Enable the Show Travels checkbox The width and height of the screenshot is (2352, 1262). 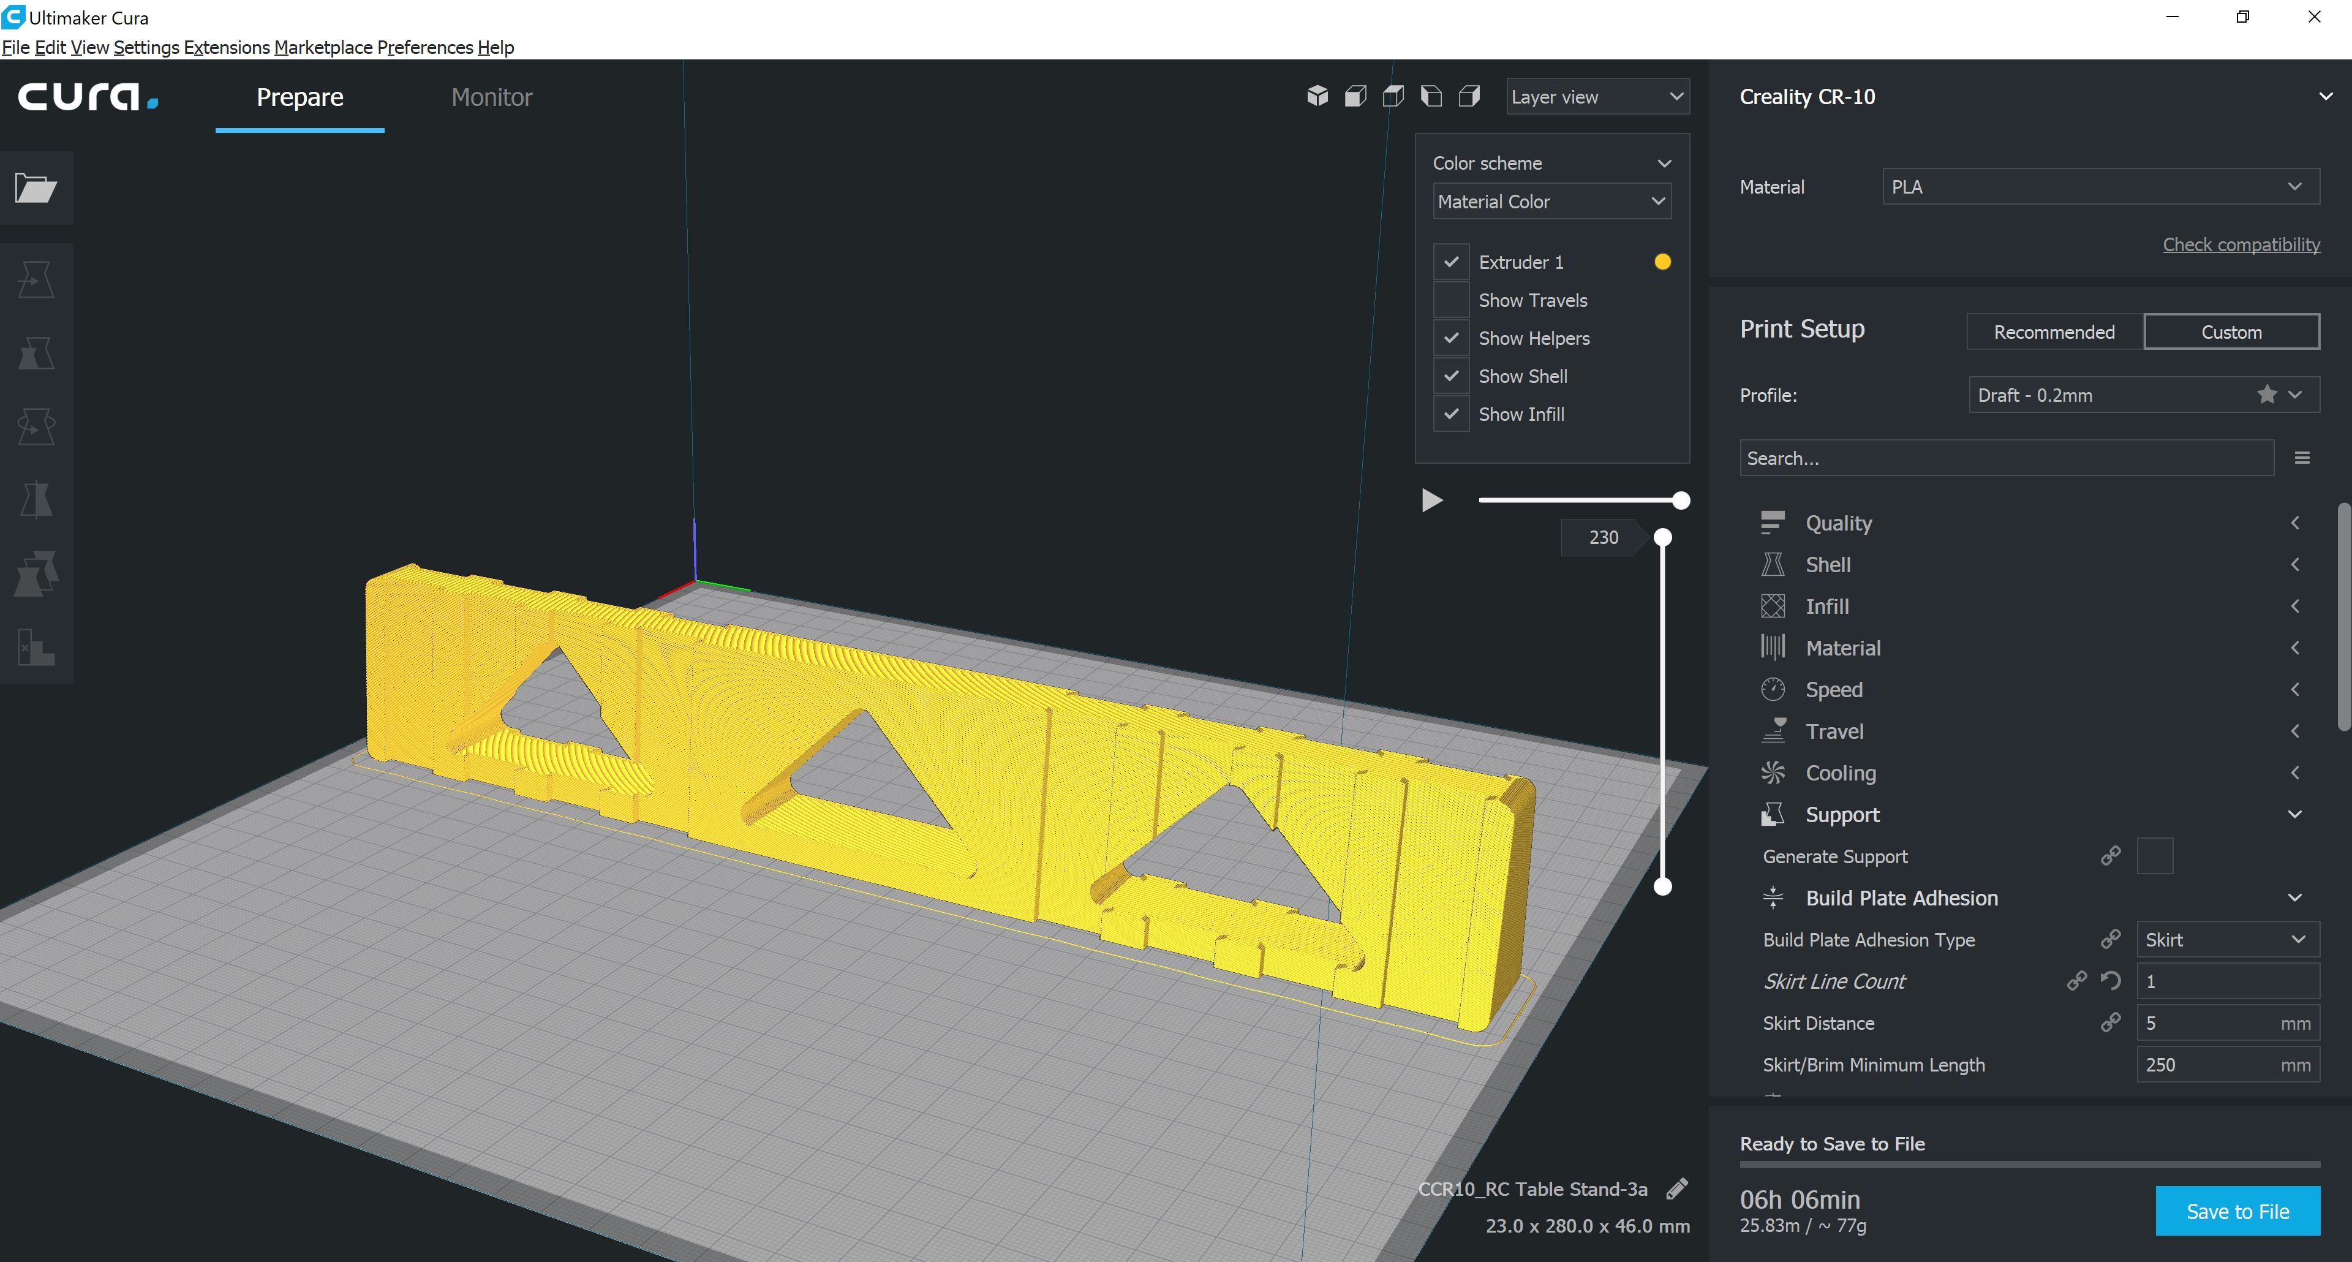(x=1451, y=300)
